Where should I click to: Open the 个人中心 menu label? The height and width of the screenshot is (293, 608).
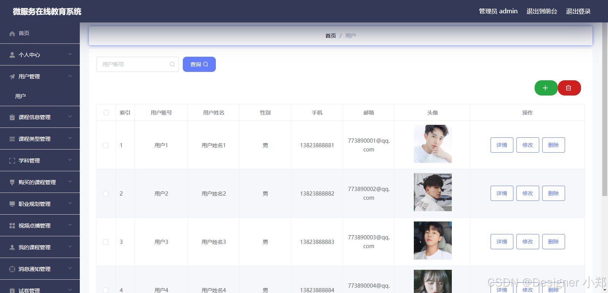29,55
